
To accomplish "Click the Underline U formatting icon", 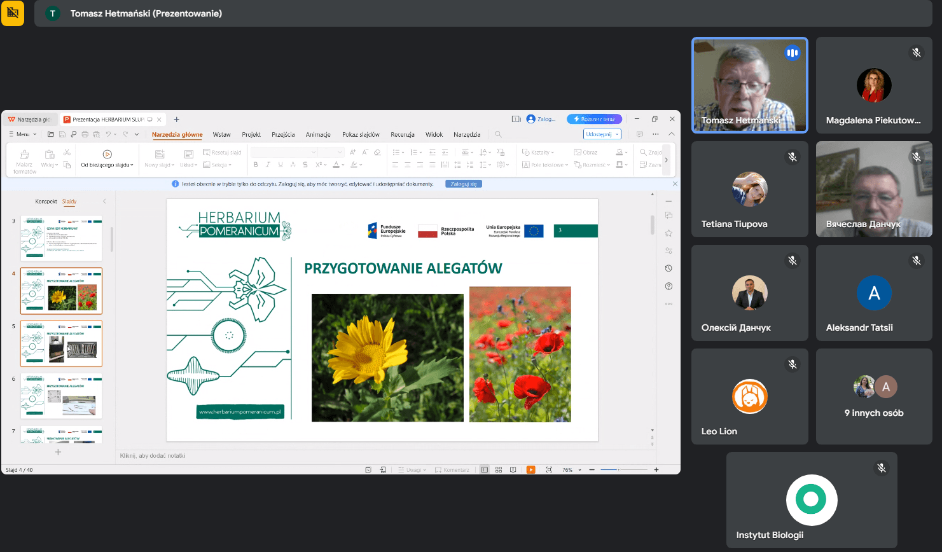I will tap(280, 165).
